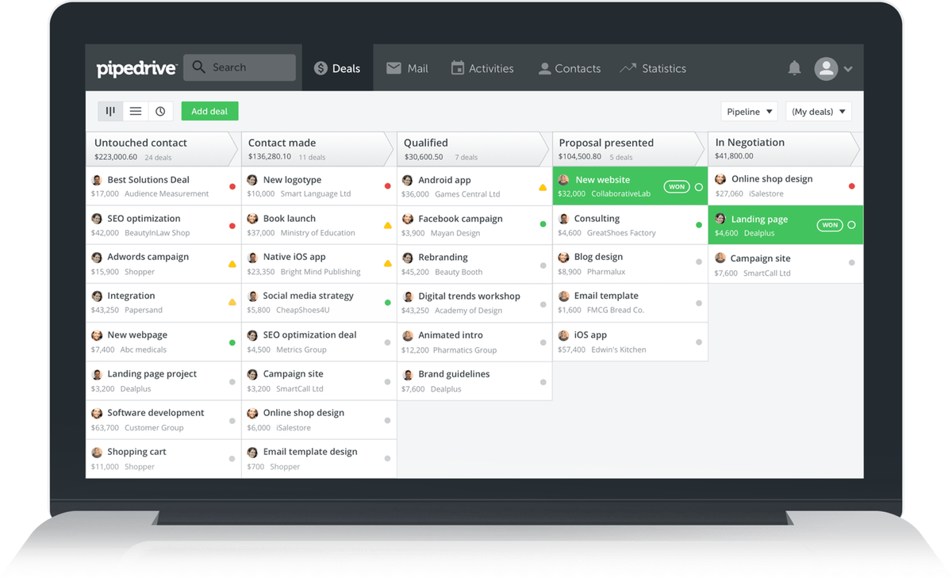952x577 pixels.
Task: Click the grey dot on Digital trends workshop
Action: point(543,304)
